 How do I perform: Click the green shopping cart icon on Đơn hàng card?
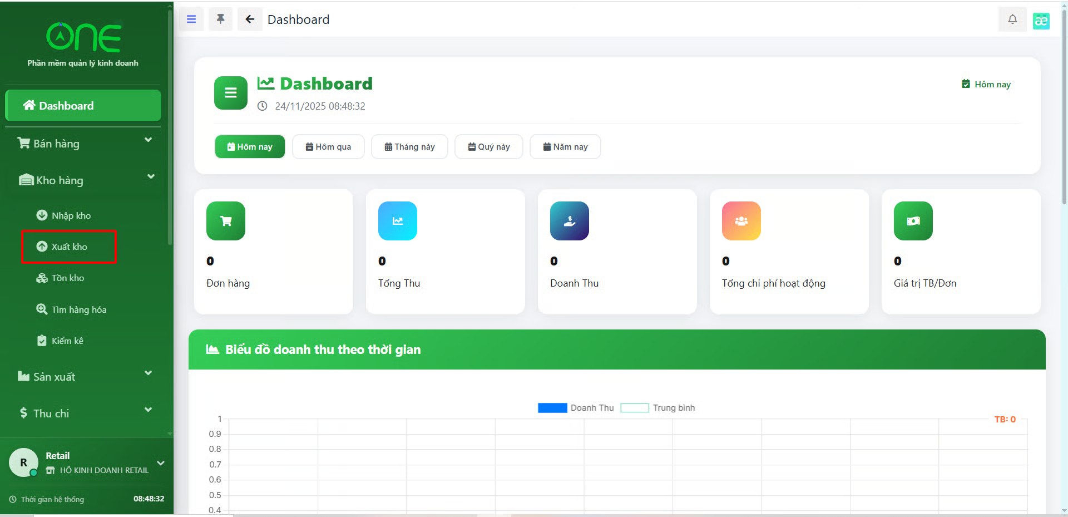click(x=226, y=221)
